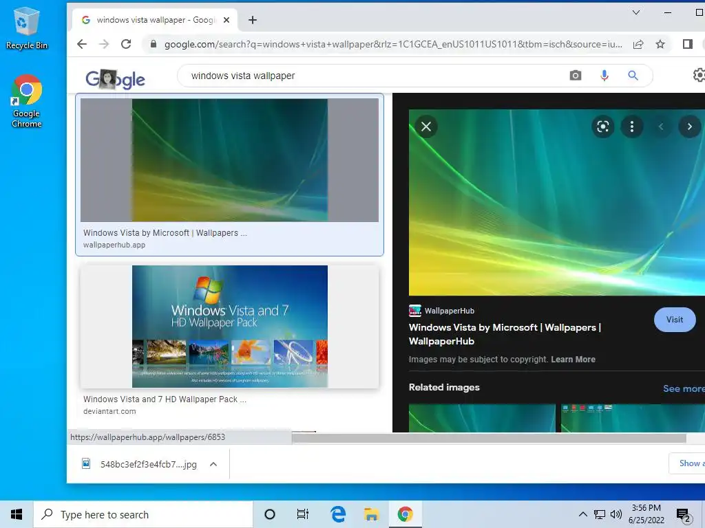The image size is (705, 528).
Task: Go to Google home via logo
Action: (115, 79)
